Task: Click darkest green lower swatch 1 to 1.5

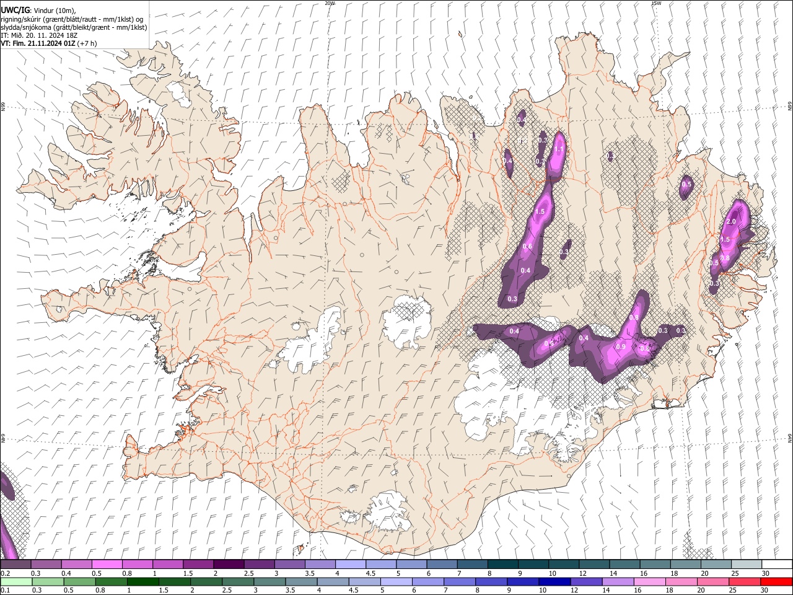Action: point(143,582)
